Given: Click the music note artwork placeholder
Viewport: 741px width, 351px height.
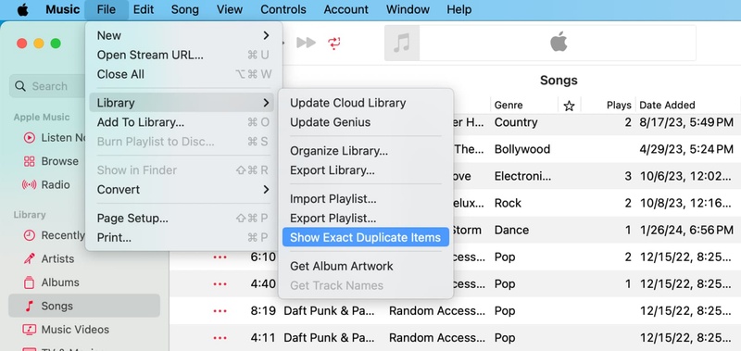Looking at the screenshot, I should (x=402, y=43).
